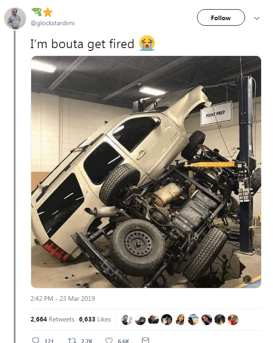
Task: Open the fifth liker's avatar
Action: 180,320
